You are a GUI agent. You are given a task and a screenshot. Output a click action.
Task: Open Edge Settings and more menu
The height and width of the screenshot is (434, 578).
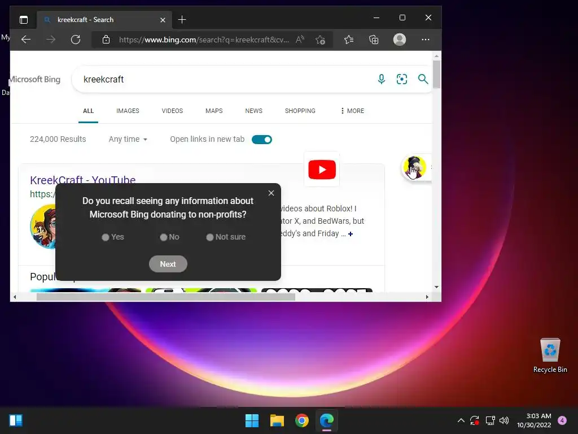point(426,40)
